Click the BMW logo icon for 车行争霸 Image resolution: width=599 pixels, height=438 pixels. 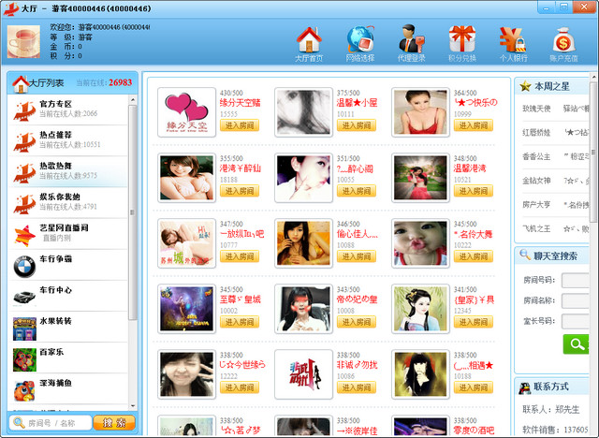(x=24, y=266)
